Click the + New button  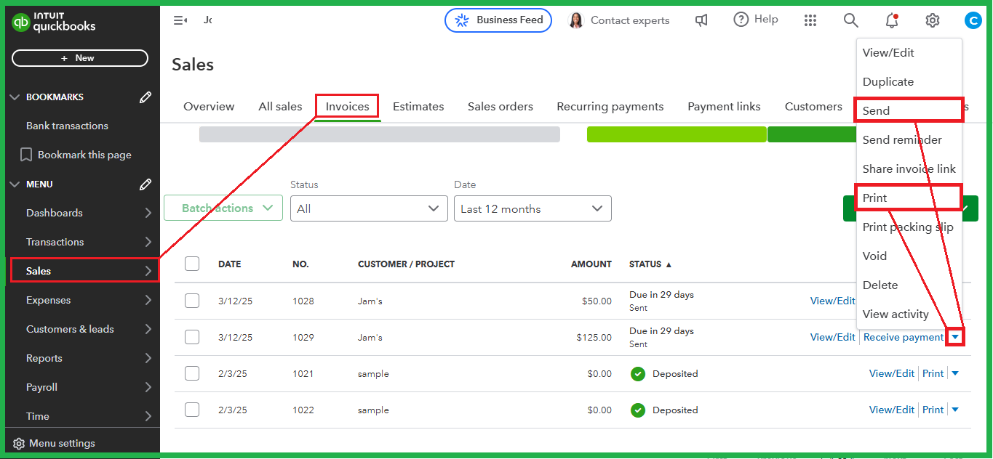(80, 58)
